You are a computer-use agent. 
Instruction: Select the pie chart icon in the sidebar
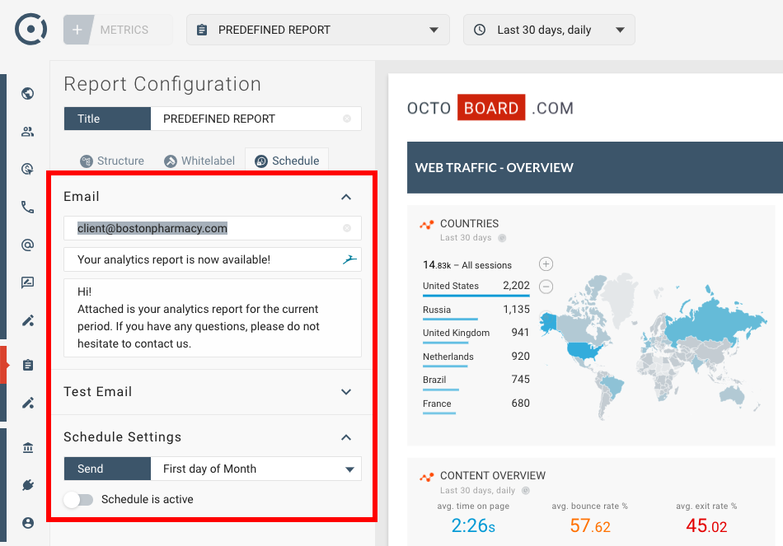click(28, 169)
